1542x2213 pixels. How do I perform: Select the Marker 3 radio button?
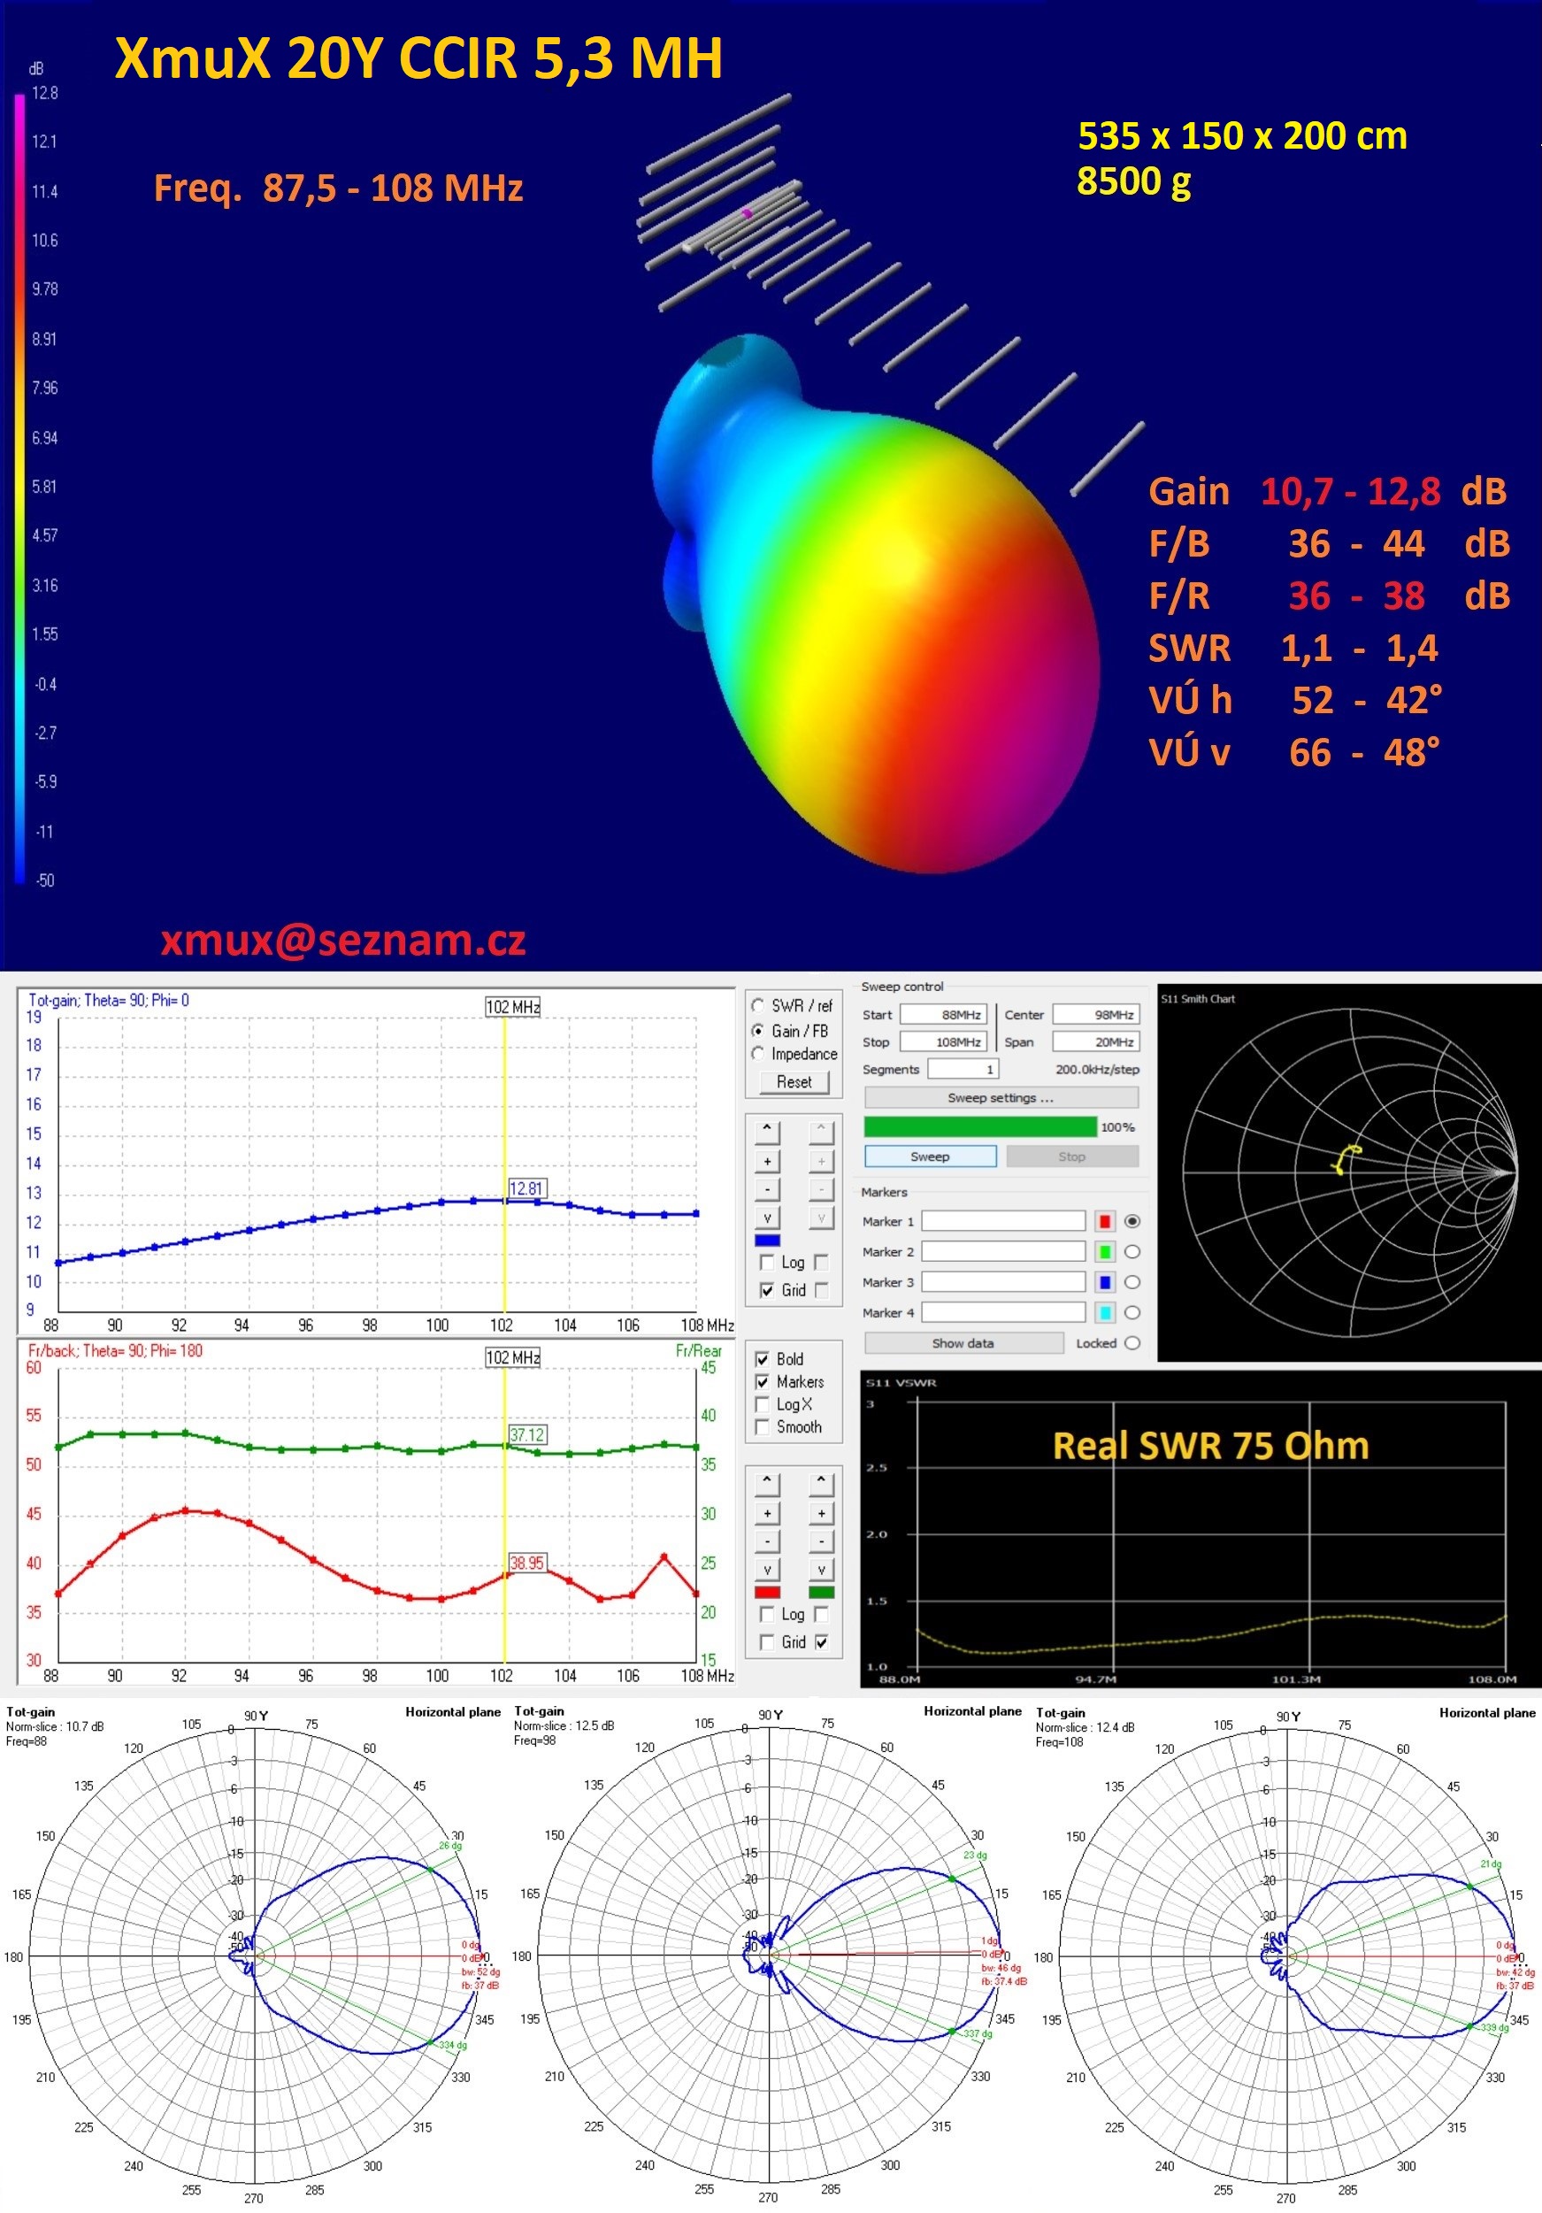[1132, 1282]
